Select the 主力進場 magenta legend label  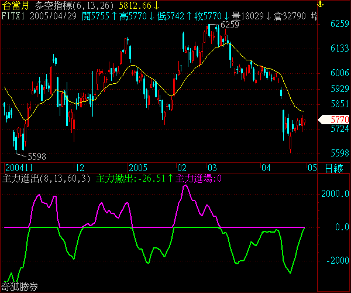point(197,178)
